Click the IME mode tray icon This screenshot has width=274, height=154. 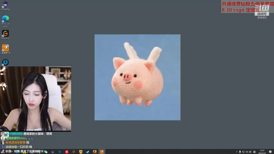[x=254, y=152]
